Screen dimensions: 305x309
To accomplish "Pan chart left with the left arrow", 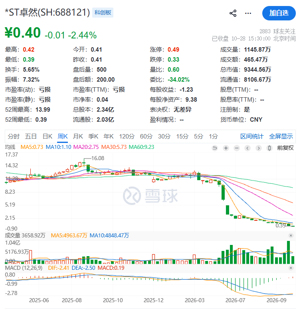I will click(248, 148).
